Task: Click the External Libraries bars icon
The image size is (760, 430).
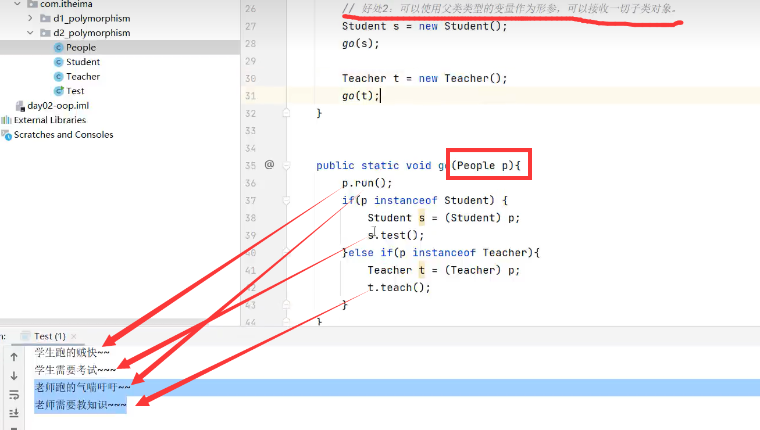Action: pos(6,120)
